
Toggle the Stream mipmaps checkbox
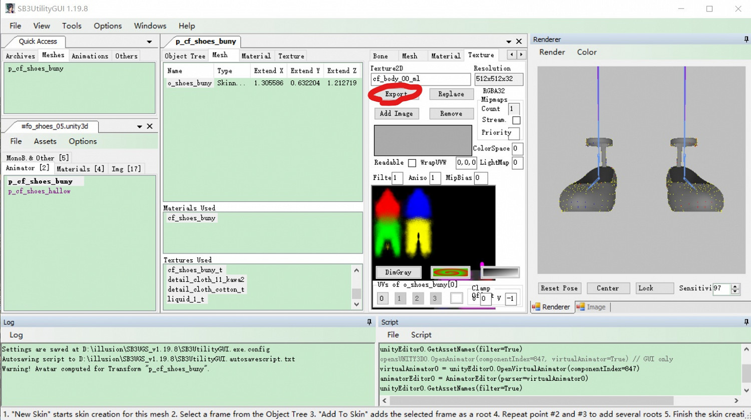coord(516,120)
